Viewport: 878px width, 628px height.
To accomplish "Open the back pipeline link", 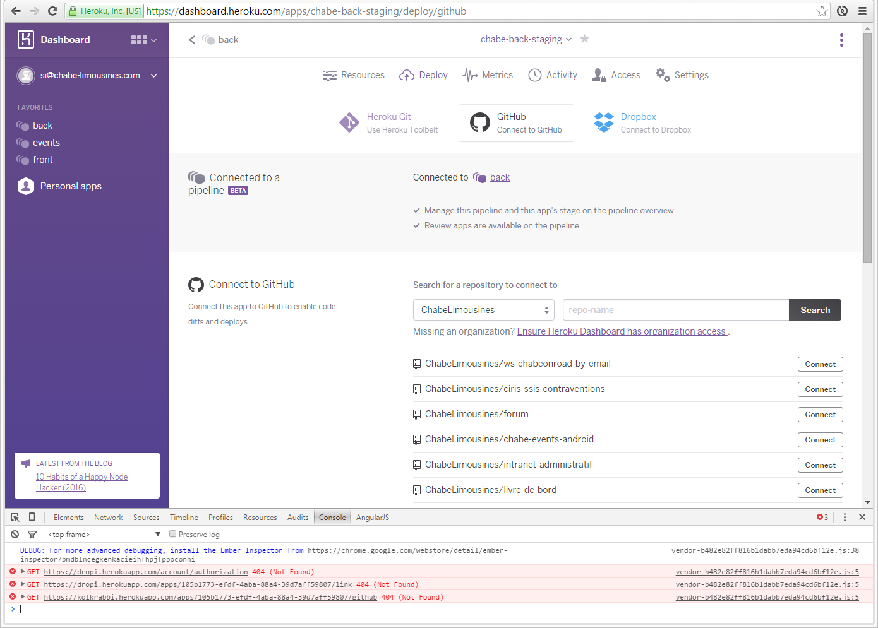I will coord(500,178).
